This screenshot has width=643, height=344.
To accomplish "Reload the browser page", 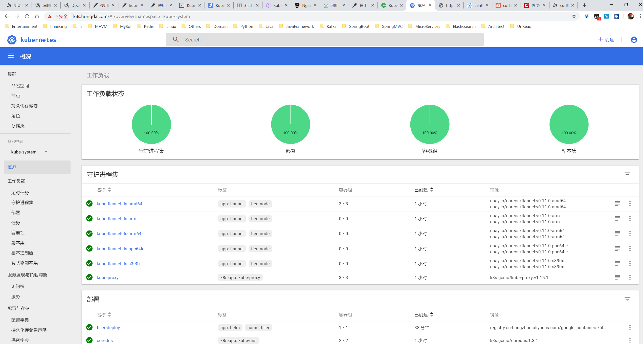I will pyautogui.click(x=27, y=16).
